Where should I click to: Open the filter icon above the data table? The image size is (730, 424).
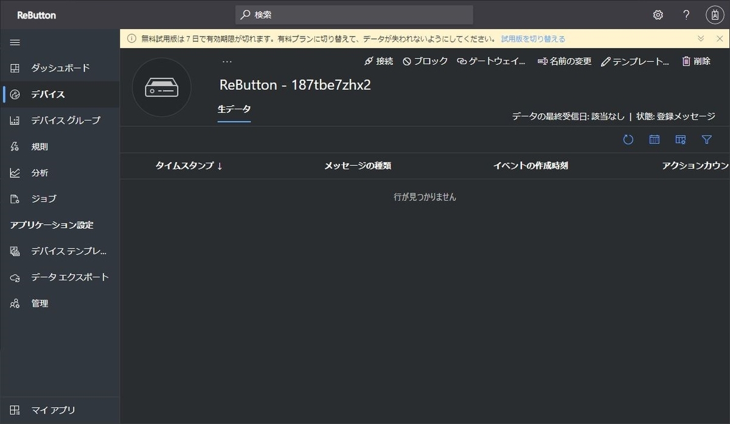pos(707,139)
